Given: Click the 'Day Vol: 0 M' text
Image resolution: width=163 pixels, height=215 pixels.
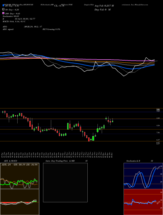Looking at the screenshot, I should pyautogui.click(x=102, y=10).
